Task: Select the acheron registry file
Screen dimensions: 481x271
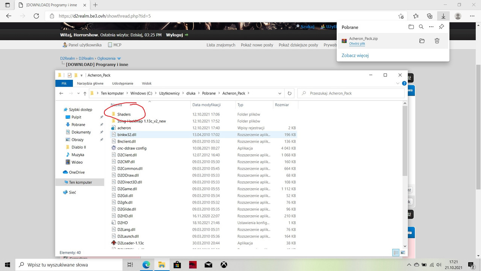Action: pyautogui.click(x=124, y=128)
